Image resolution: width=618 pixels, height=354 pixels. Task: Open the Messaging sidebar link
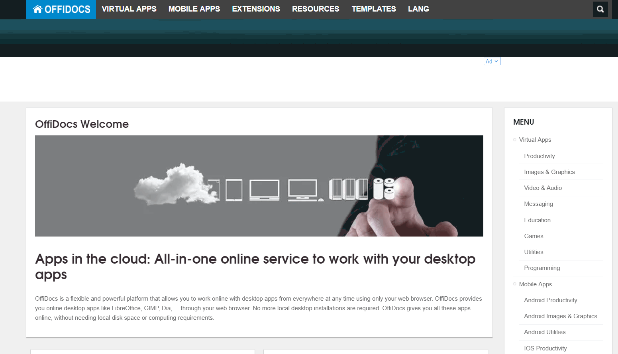pyautogui.click(x=539, y=204)
